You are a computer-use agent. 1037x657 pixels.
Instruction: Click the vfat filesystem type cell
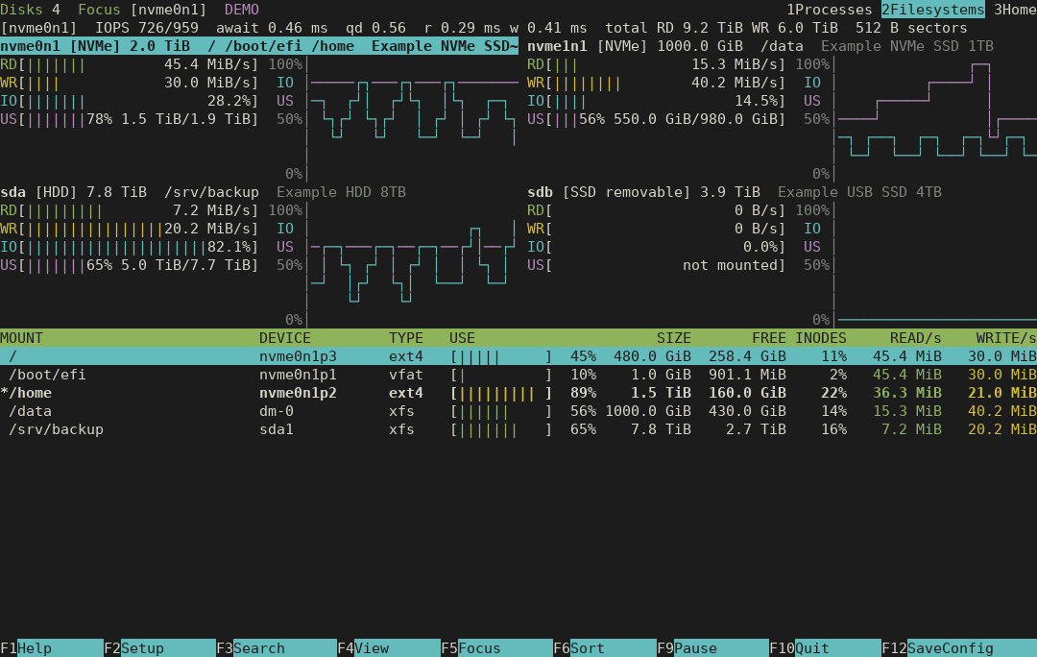[x=405, y=375]
